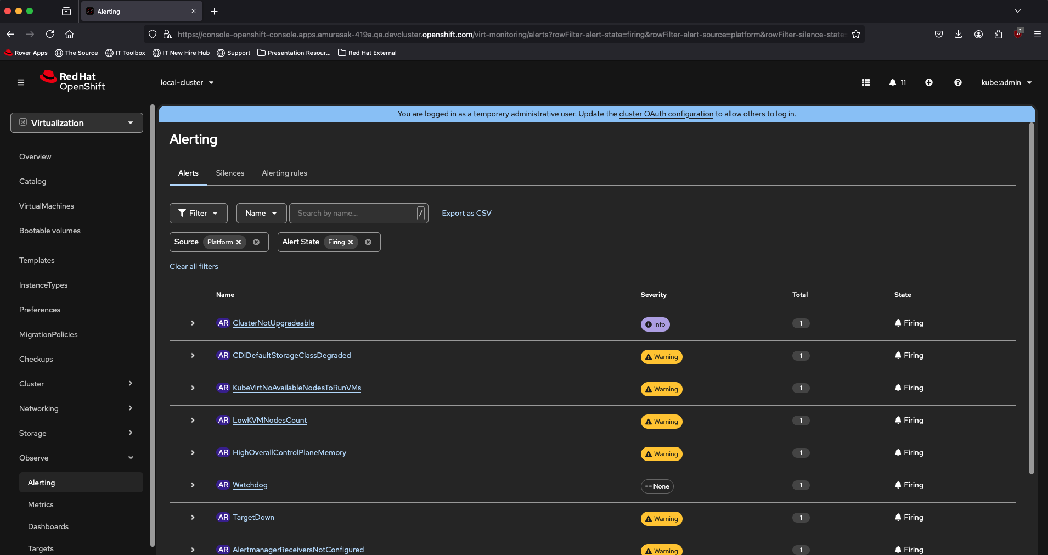Clear the Source filter group
Screen dimensions: 1048x555
coord(256,242)
